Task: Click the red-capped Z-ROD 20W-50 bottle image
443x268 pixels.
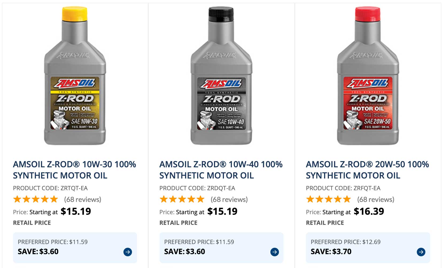Action: (368, 77)
